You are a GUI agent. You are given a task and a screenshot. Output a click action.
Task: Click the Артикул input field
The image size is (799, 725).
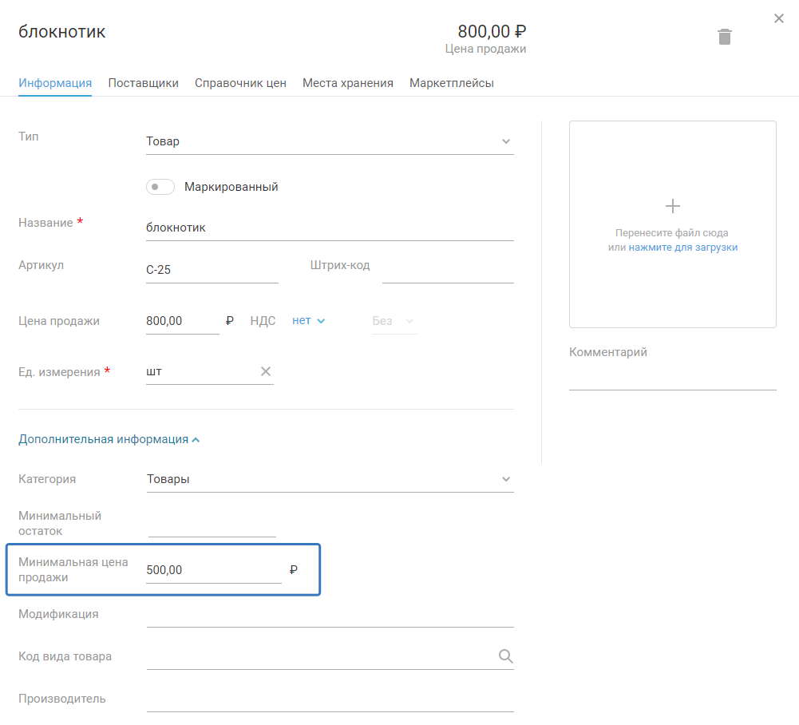pyautogui.click(x=212, y=270)
